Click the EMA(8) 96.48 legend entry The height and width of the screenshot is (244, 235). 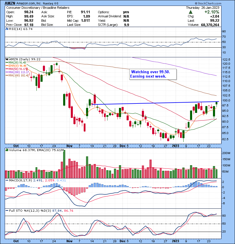coord(16,66)
